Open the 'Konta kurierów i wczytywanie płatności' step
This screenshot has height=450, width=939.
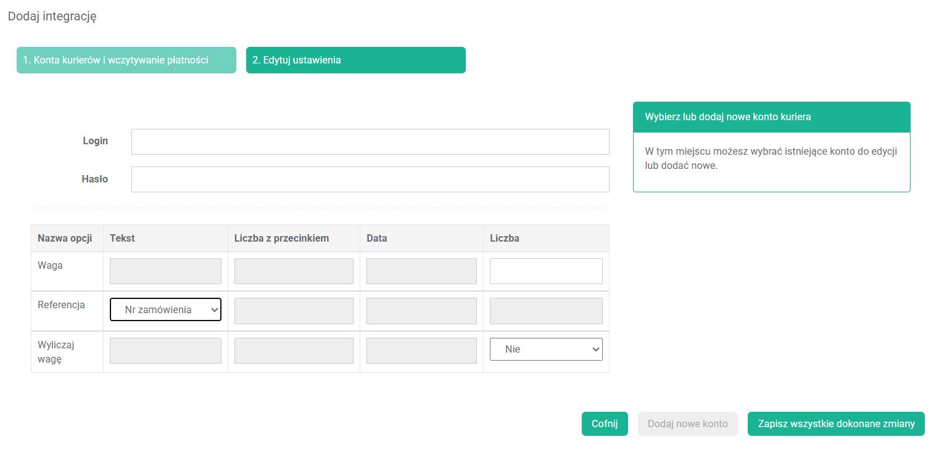click(126, 60)
